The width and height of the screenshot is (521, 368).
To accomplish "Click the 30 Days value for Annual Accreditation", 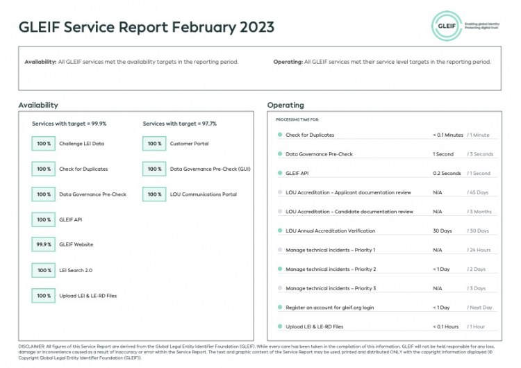I will [x=443, y=231].
